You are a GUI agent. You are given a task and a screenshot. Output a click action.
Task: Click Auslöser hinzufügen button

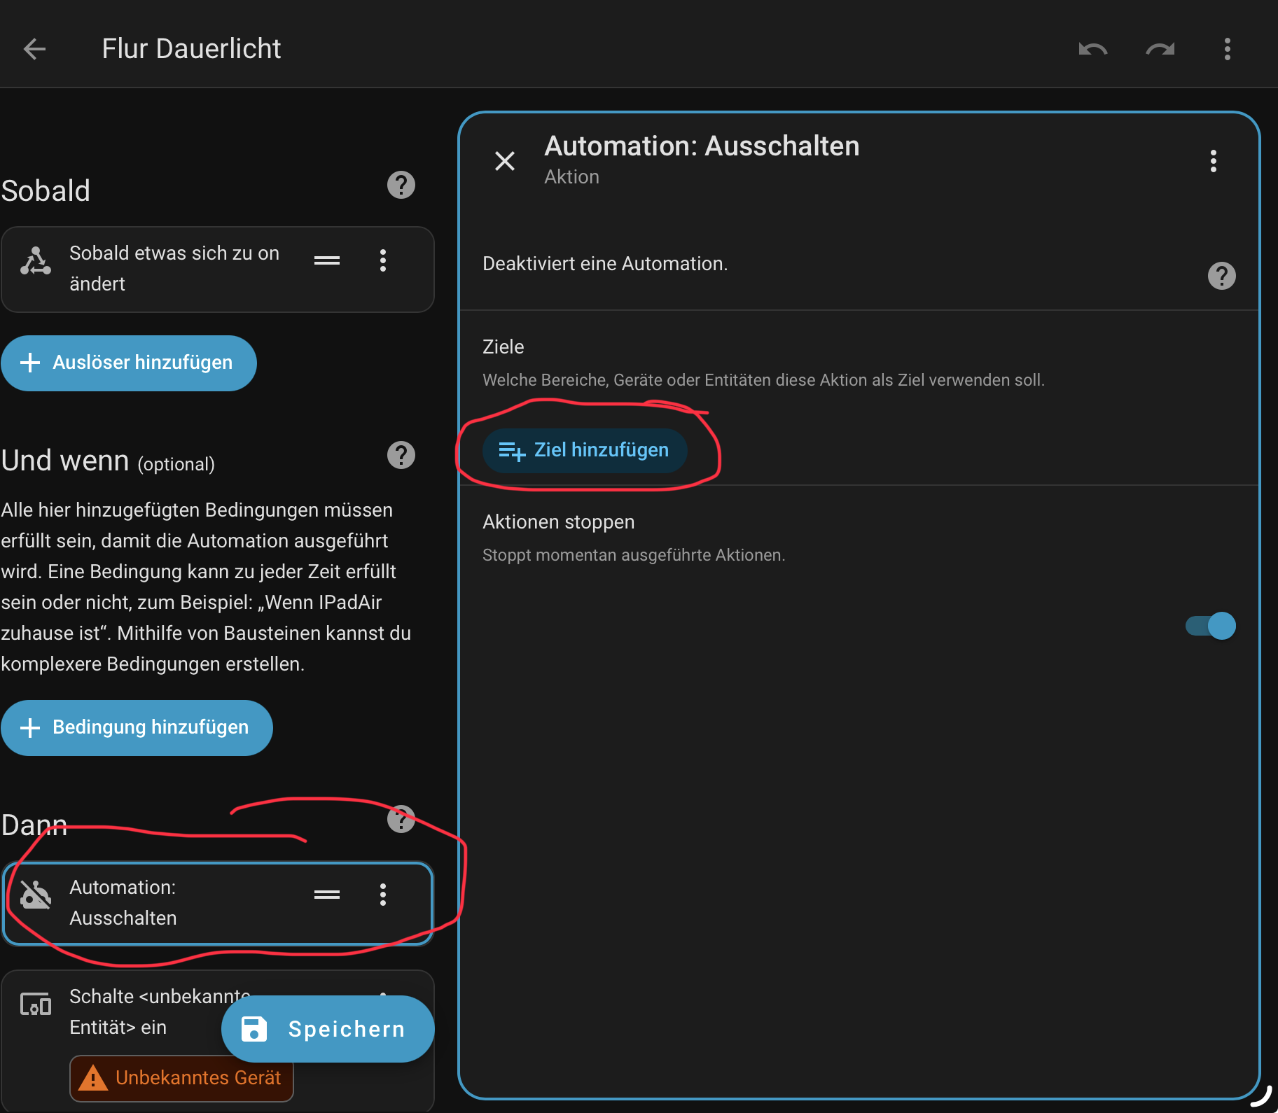(128, 363)
